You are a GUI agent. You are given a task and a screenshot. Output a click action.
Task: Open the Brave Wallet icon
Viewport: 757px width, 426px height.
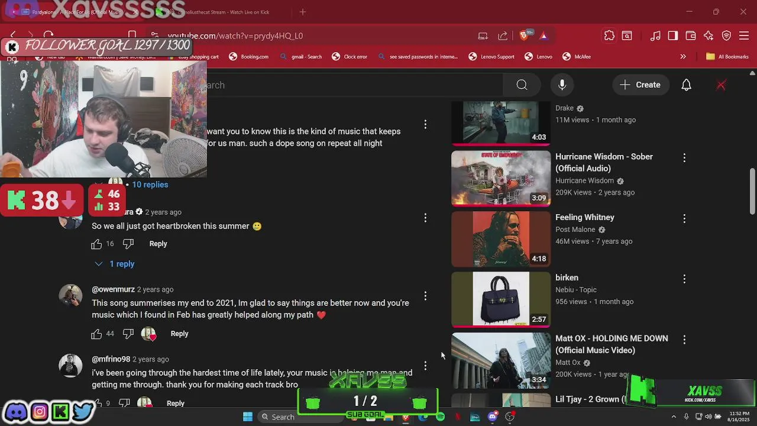point(690,36)
